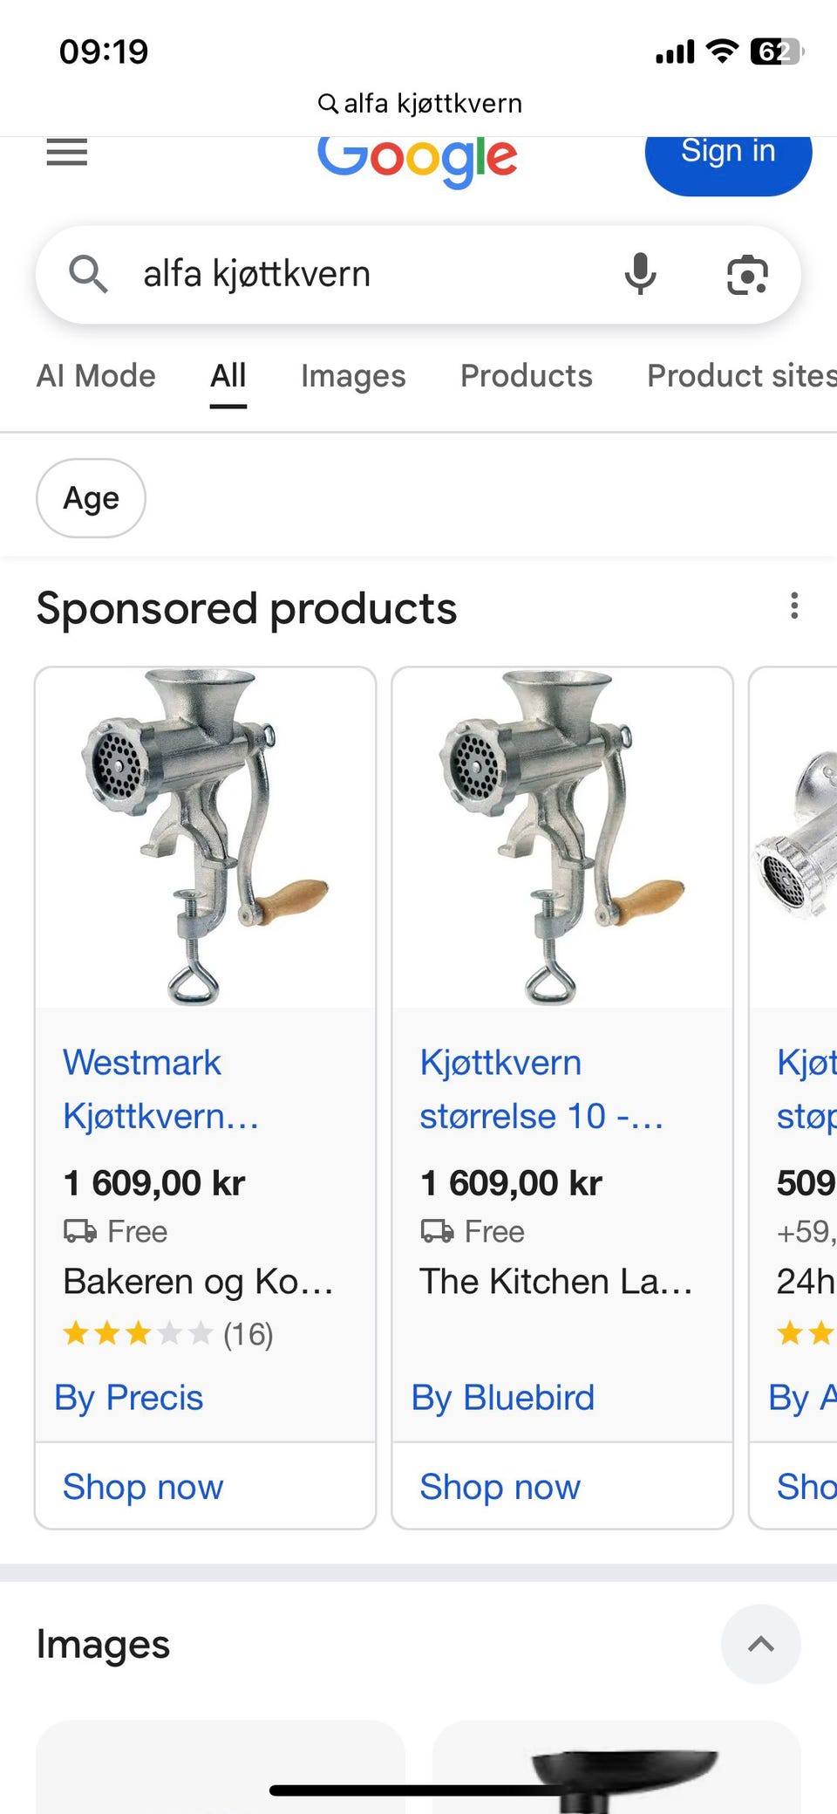Open Google Lens camera search
Image resolution: width=837 pixels, height=1814 pixels.
tap(747, 275)
